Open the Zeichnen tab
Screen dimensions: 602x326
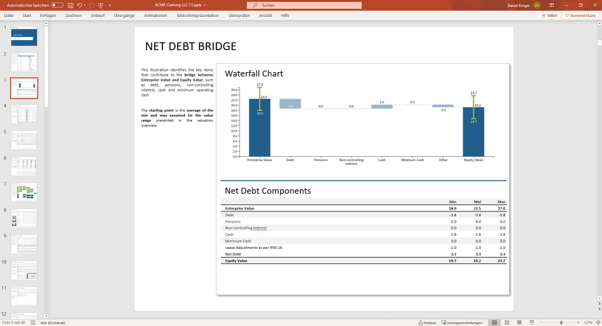(73, 15)
